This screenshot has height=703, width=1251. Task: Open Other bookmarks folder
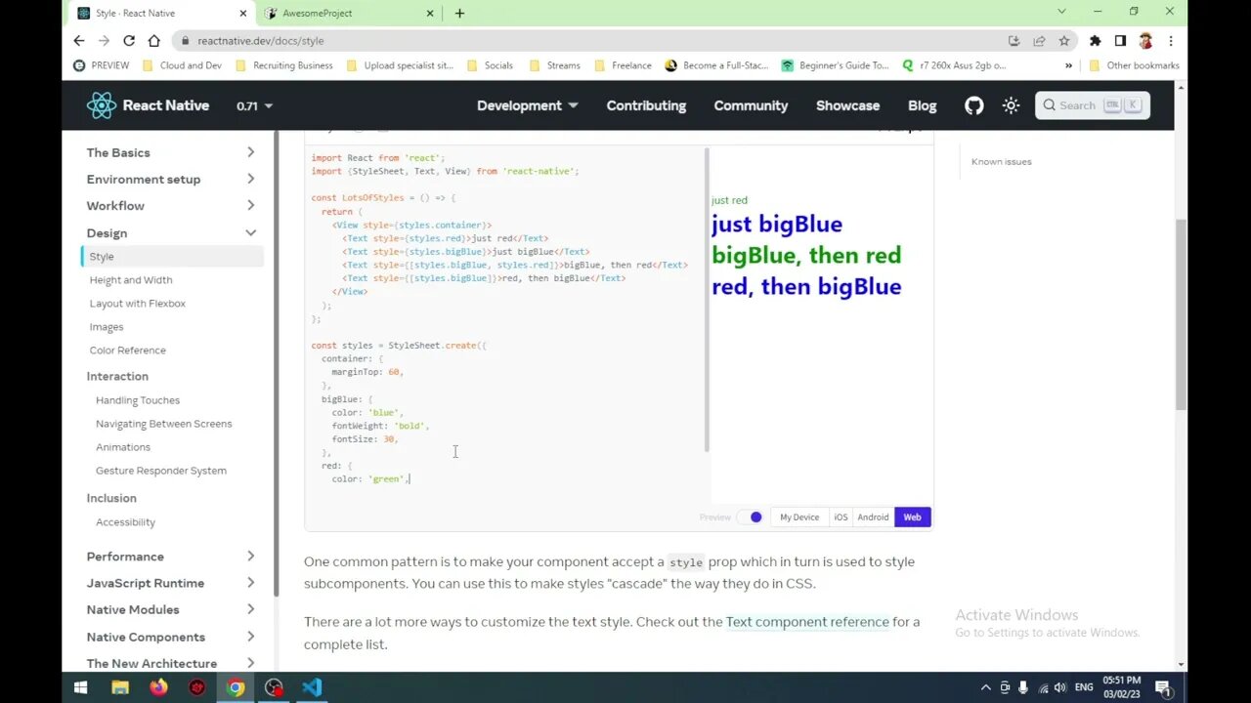pyautogui.click(x=1134, y=65)
